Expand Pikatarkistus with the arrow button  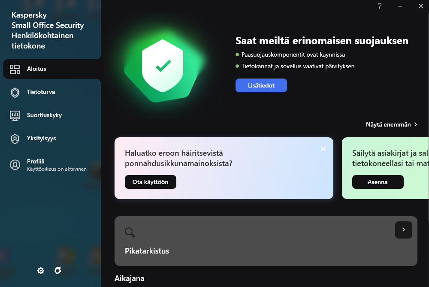tap(404, 230)
